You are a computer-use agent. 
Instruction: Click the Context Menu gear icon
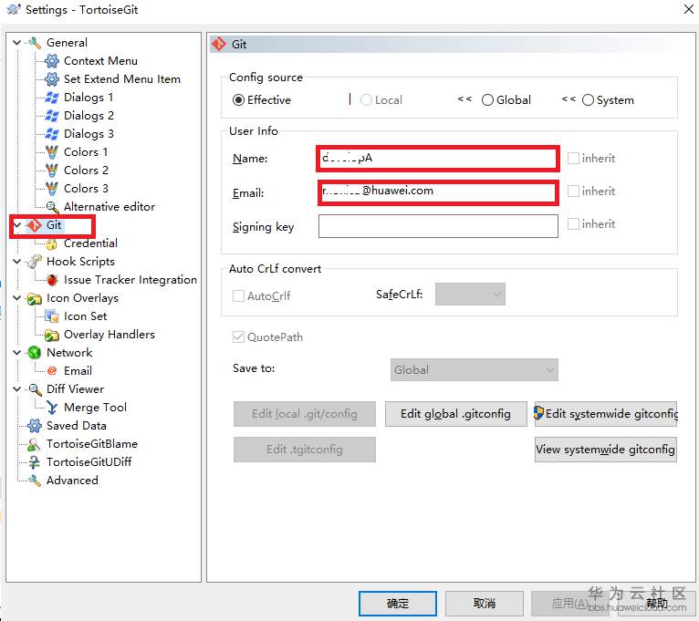pos(52,61)
